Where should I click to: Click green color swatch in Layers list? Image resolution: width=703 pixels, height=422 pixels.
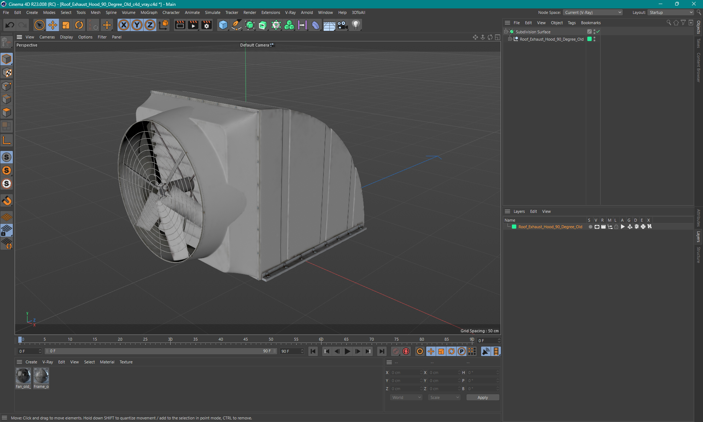514,227
